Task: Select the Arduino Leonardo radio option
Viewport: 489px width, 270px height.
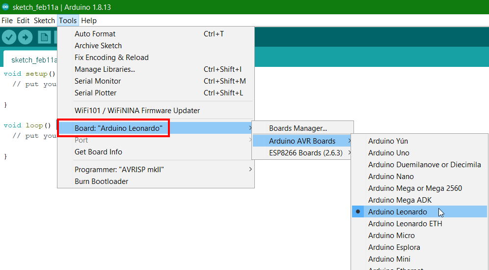Action: point(398,212)
